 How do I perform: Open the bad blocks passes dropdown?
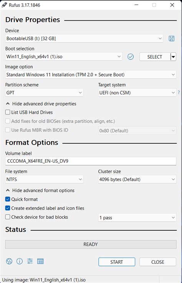coord(137,218)
